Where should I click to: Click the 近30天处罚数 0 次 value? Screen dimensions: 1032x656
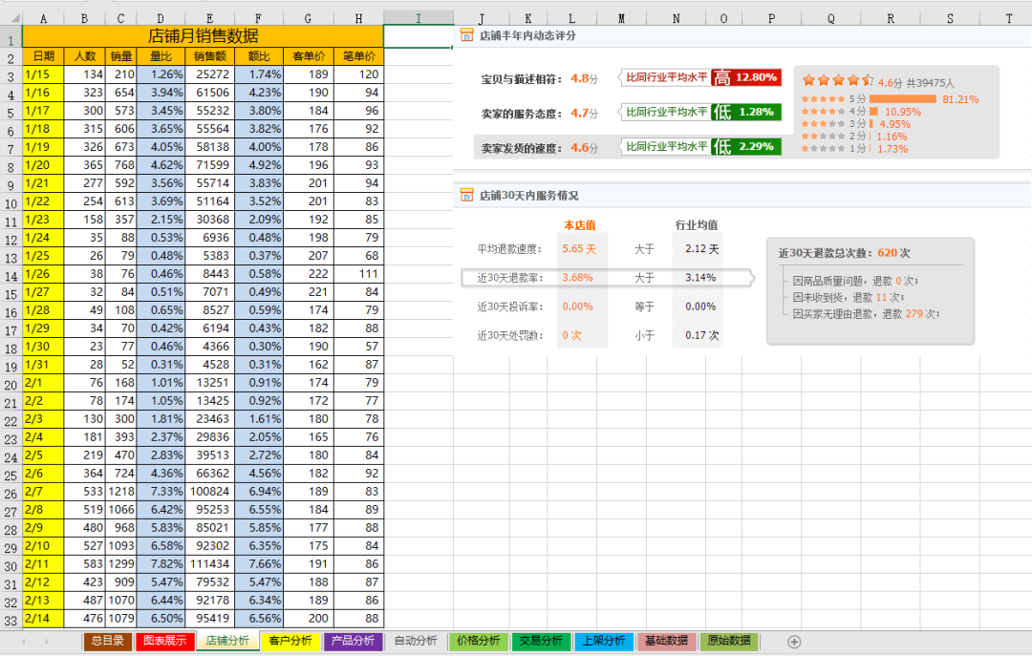571,335
